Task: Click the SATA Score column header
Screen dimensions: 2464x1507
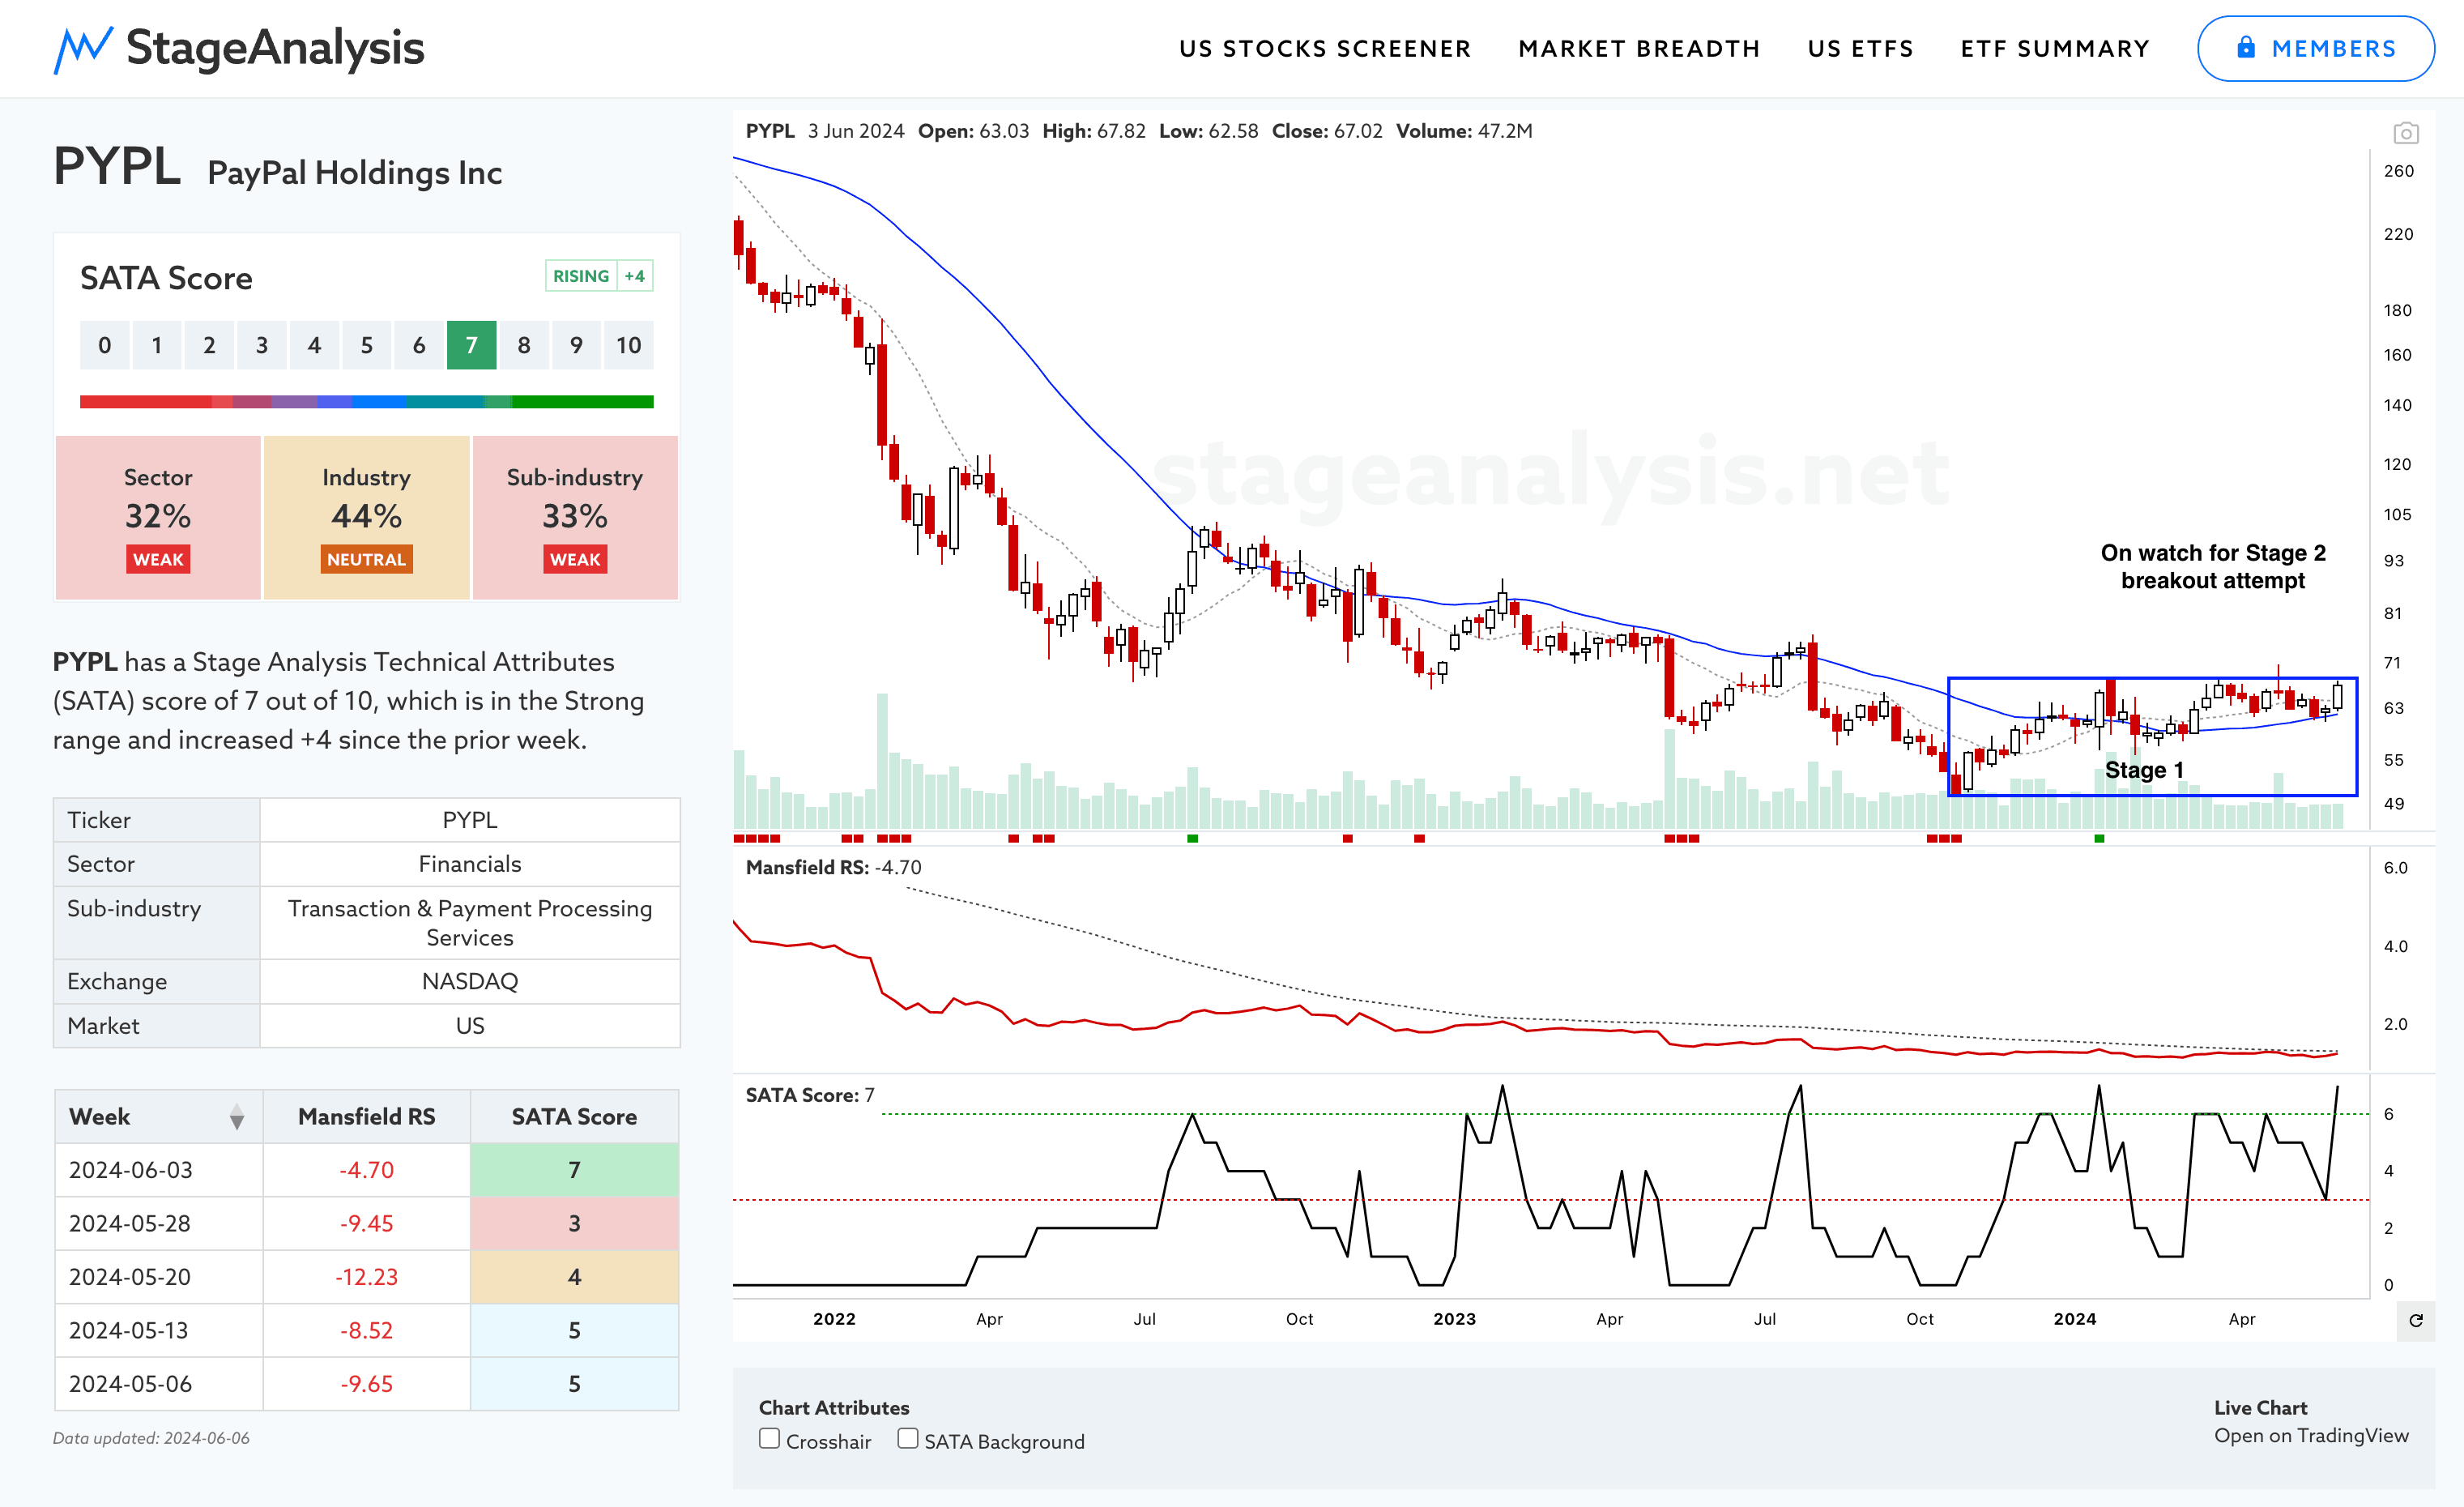Action: tap(574, 1117)
